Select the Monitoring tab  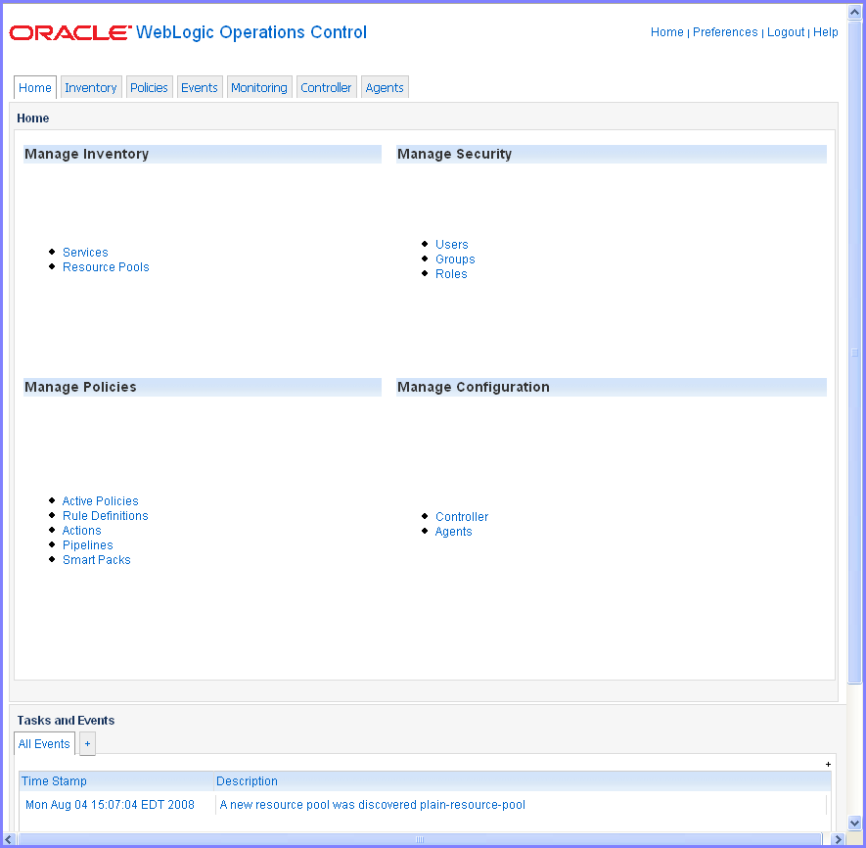pos(259,87)
